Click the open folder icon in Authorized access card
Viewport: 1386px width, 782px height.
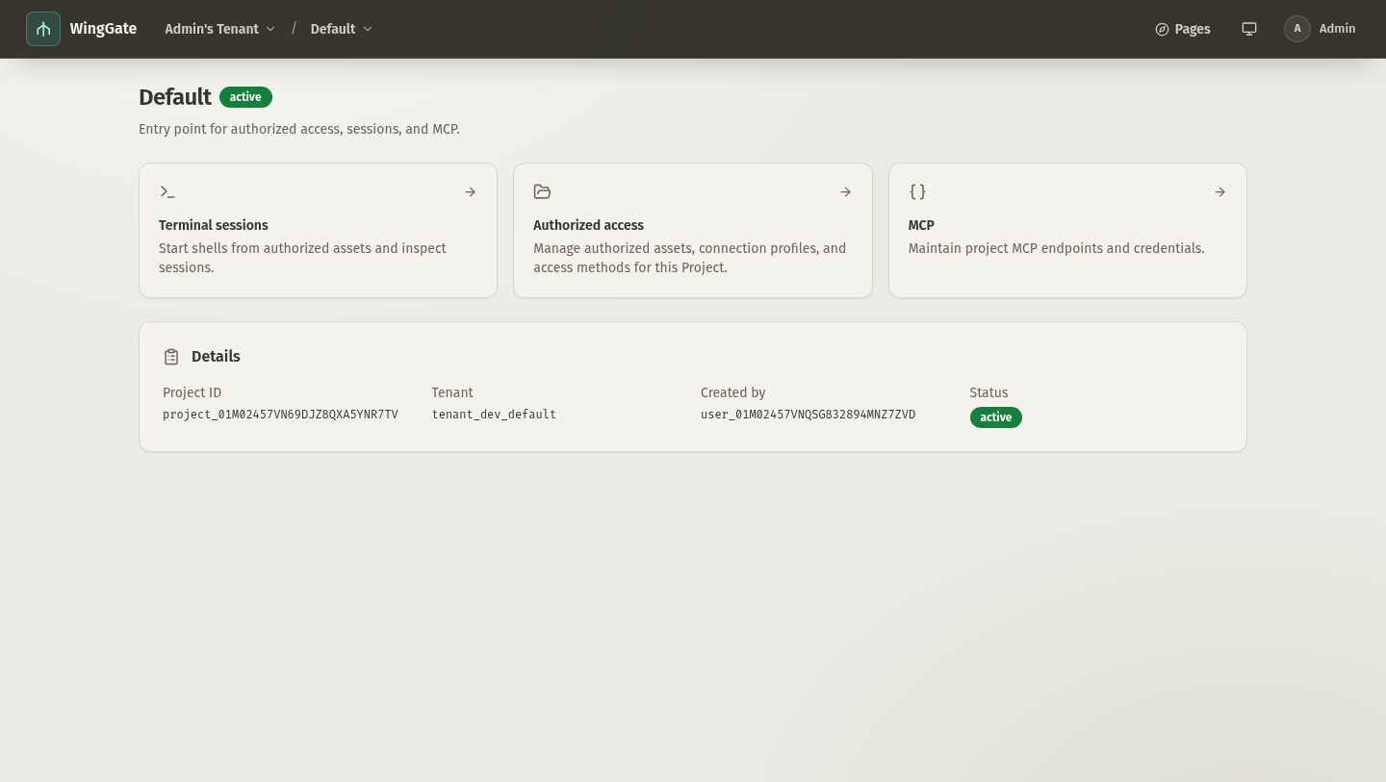coord(542,192)
